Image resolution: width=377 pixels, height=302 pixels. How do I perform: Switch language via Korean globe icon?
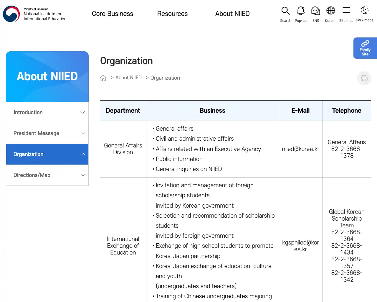[x=330, y=11]
